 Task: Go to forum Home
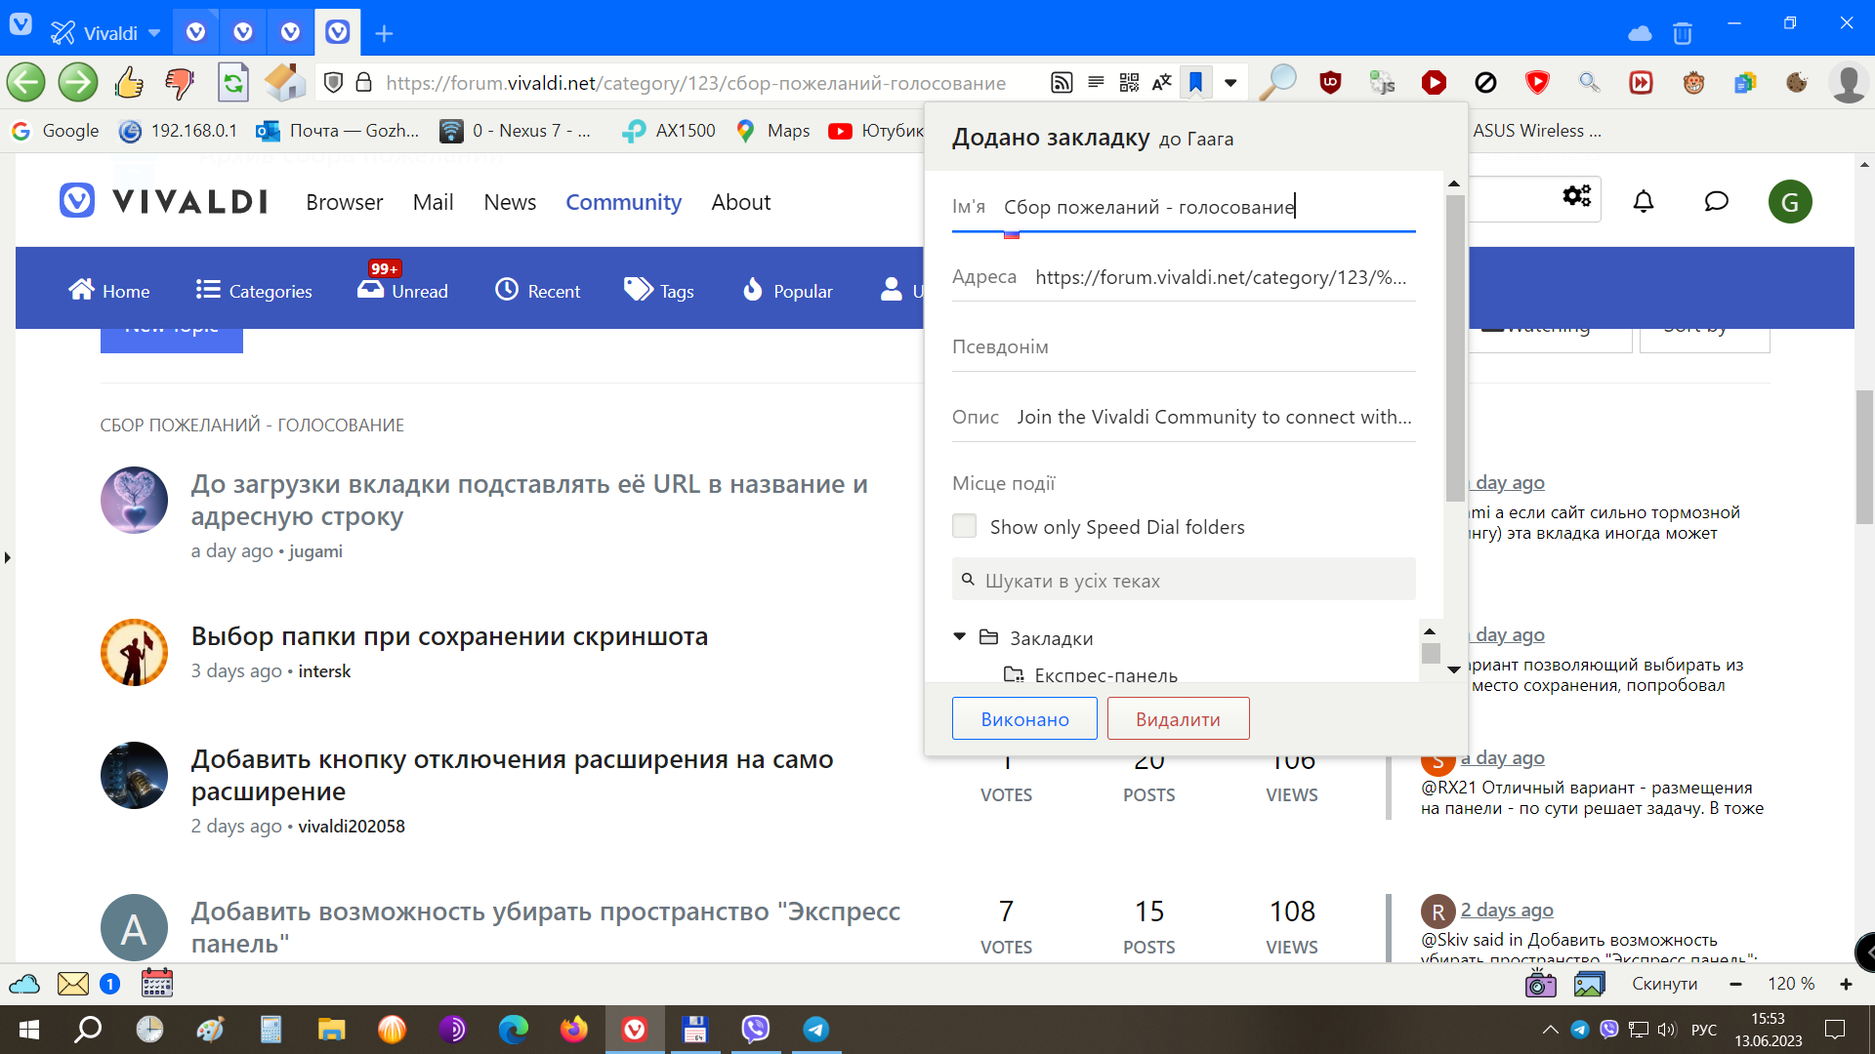pos(109,291)
